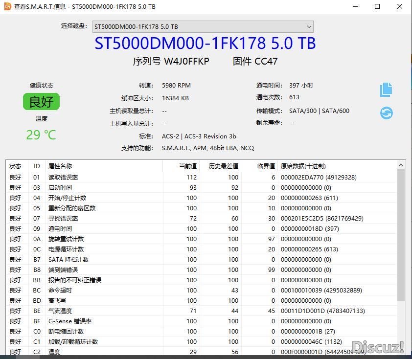
Task: Select the 重新分配的扇区数 row
Action: point(201,208)
